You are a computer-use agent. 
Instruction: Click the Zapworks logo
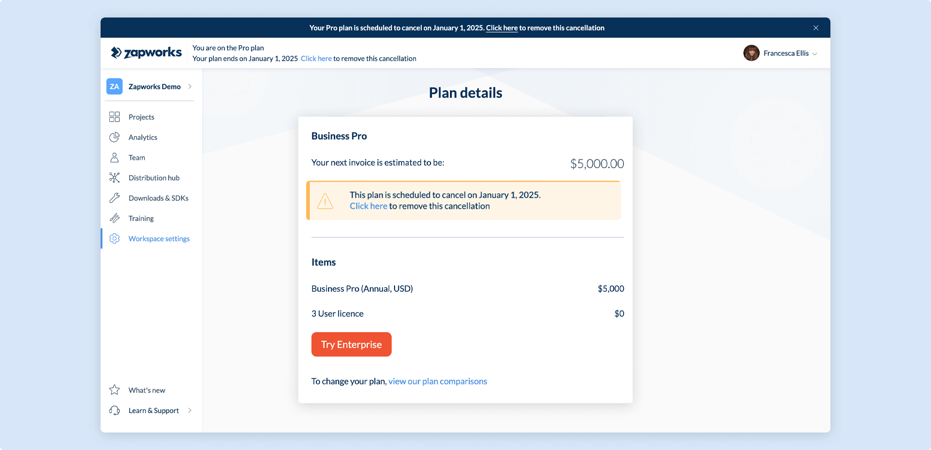(146, 52)
